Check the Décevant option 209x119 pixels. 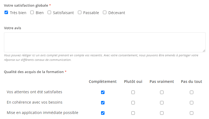pyautogui.click(x=105, y=12)
